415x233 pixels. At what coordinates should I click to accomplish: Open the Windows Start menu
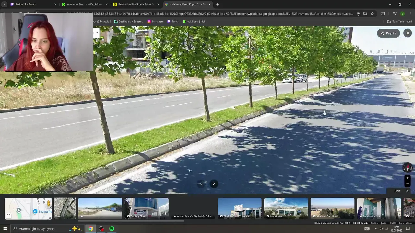point(5,229)
